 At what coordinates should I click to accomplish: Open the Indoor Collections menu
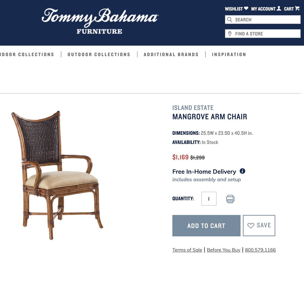(27, 55)
